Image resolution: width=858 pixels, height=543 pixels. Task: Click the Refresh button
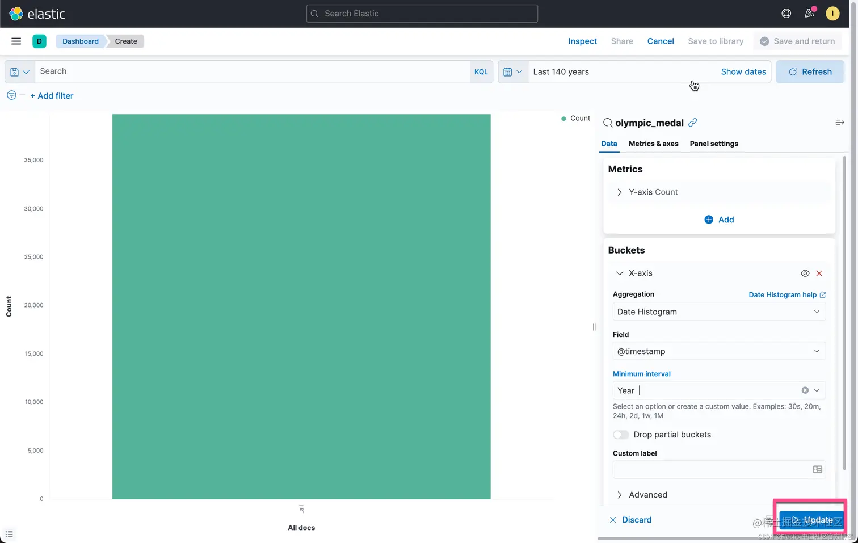pyautogui.click(x=810, y=72)
